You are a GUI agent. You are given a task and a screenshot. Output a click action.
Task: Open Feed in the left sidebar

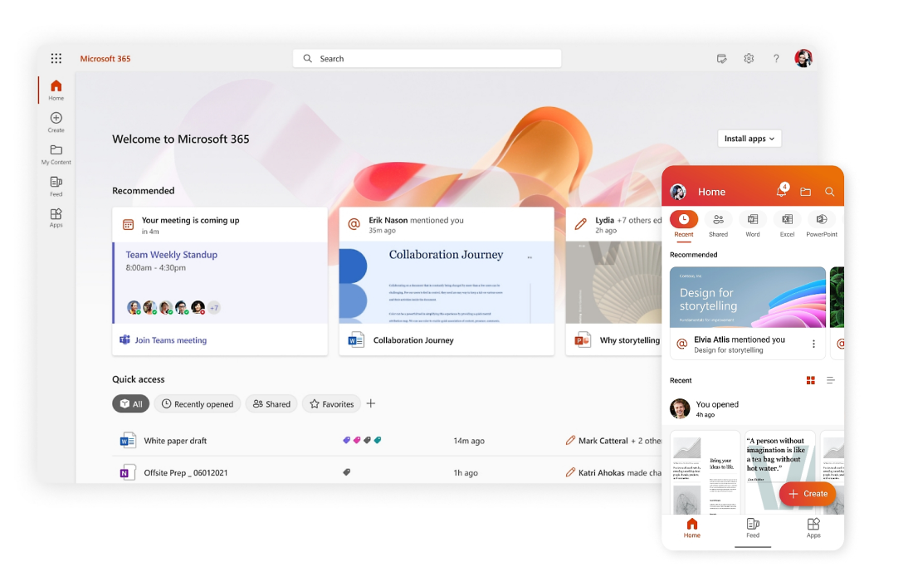56,183
